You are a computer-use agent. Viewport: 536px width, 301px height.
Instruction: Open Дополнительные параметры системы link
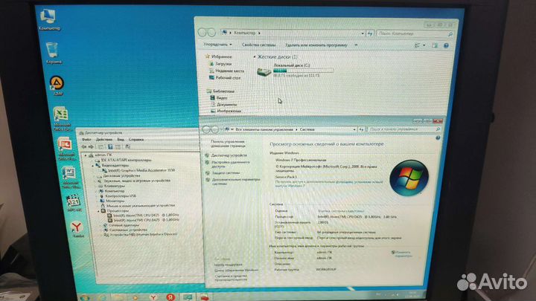click(x=236, y=181)
